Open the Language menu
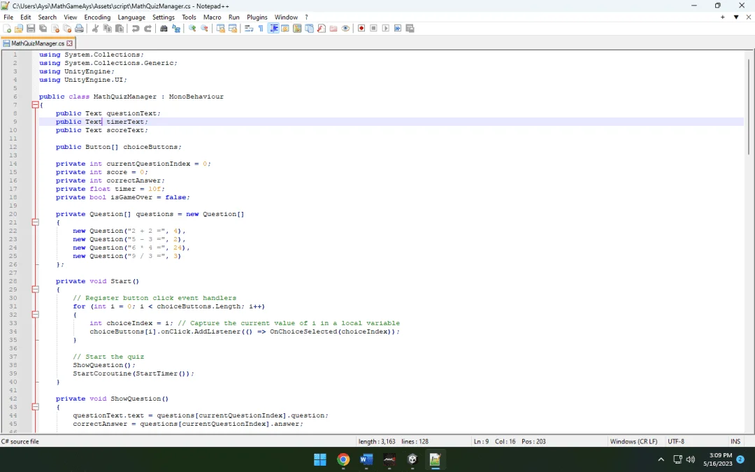 (131, 17)
